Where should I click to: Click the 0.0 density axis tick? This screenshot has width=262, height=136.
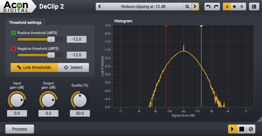click(x=108, y=25)
